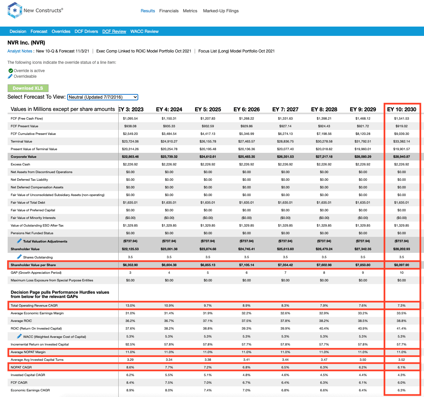Viewport: 424px width, 397px height.
Task: Click the 3.52 Invested Capital Turns value
Action: (x=402, y=360)
